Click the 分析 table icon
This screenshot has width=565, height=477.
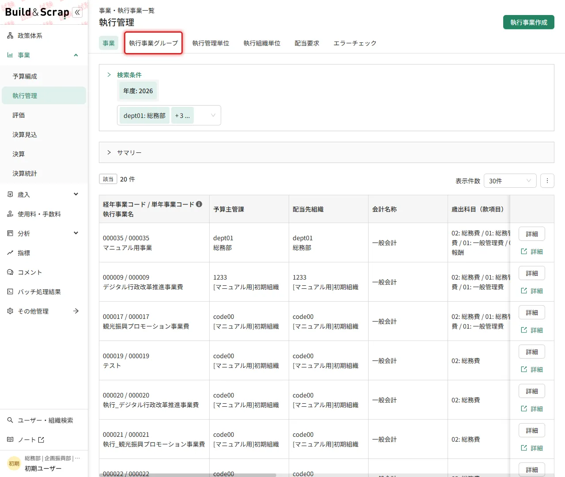[x=10, y=233]
